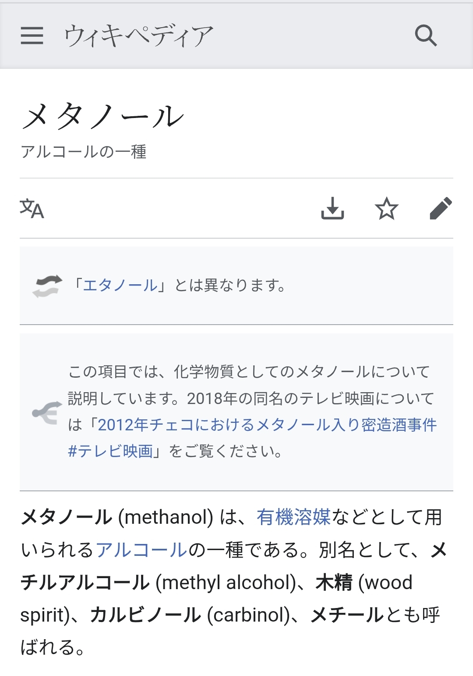473x676 pixels.
Task: Tap the アルコールの一種 description under the title
Action: pyautogui.click(x=84, y=152)
